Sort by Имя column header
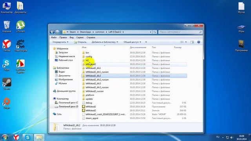 84,47
